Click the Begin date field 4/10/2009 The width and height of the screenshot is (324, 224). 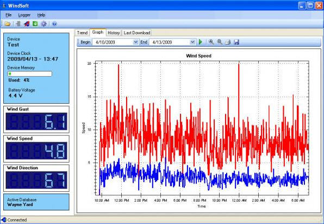tap(115, 42)
